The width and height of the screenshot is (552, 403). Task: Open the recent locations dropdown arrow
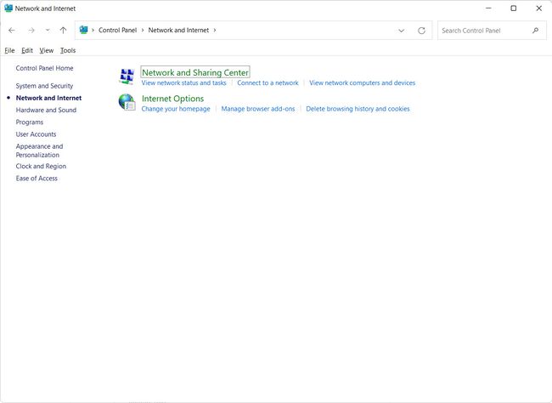47,30
